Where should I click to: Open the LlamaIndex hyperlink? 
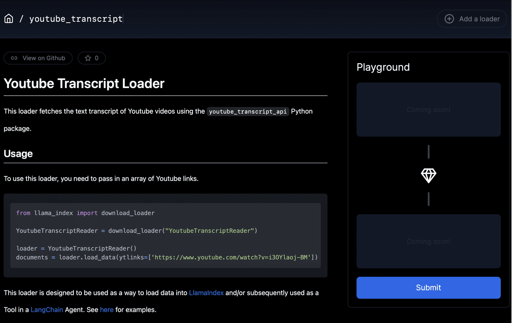click(206, 293)
